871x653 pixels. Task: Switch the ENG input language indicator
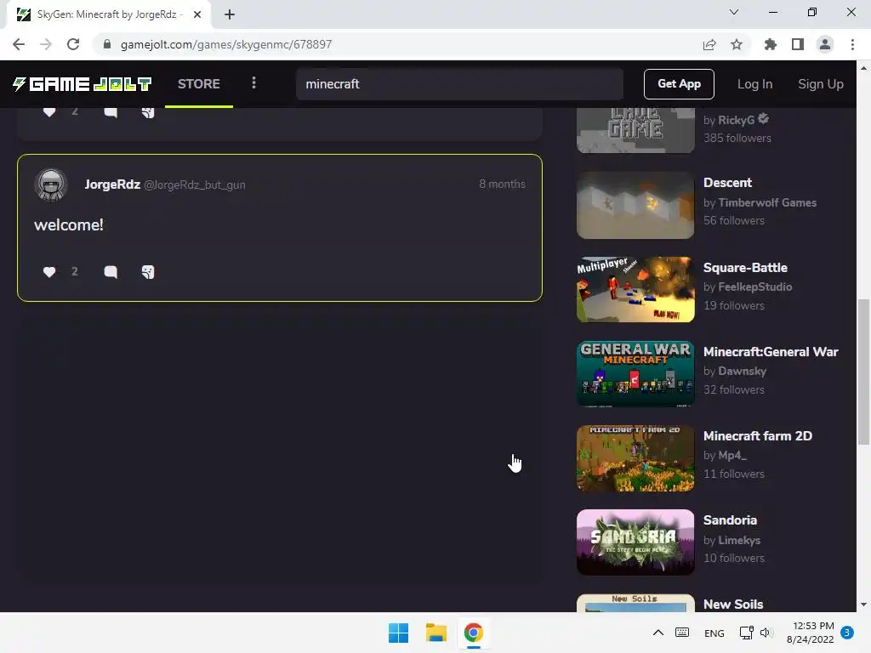click(x=714, y=633)
